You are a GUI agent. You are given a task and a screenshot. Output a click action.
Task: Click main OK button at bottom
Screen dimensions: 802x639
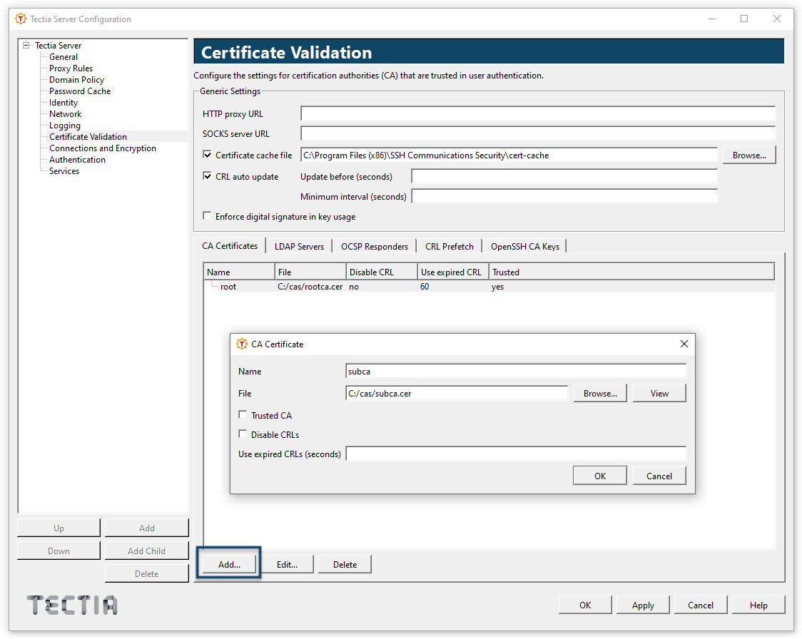[x=585, y=605]
